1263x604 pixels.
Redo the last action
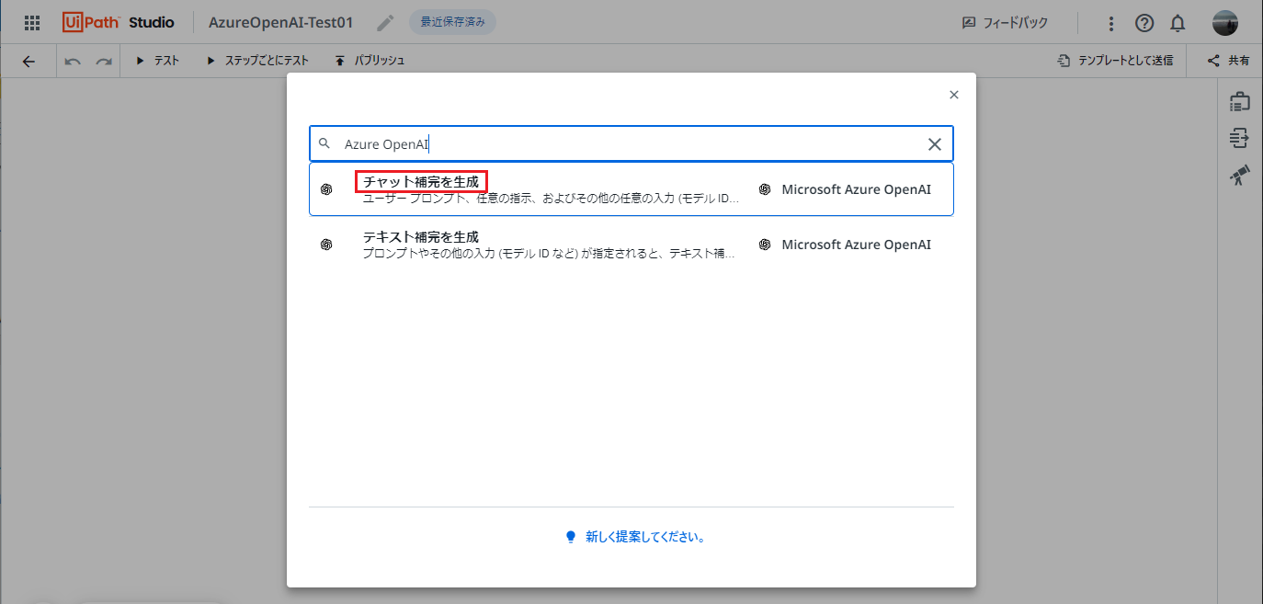[104, 61]
